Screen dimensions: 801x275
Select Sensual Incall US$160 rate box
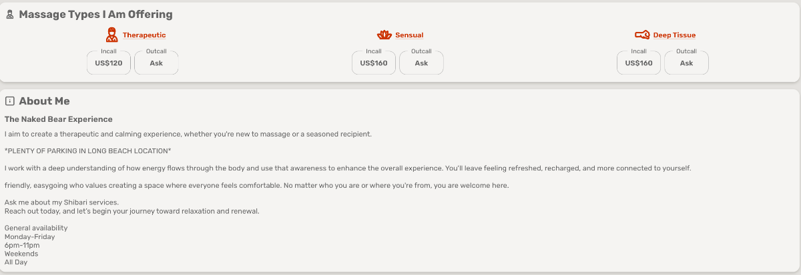374,63
